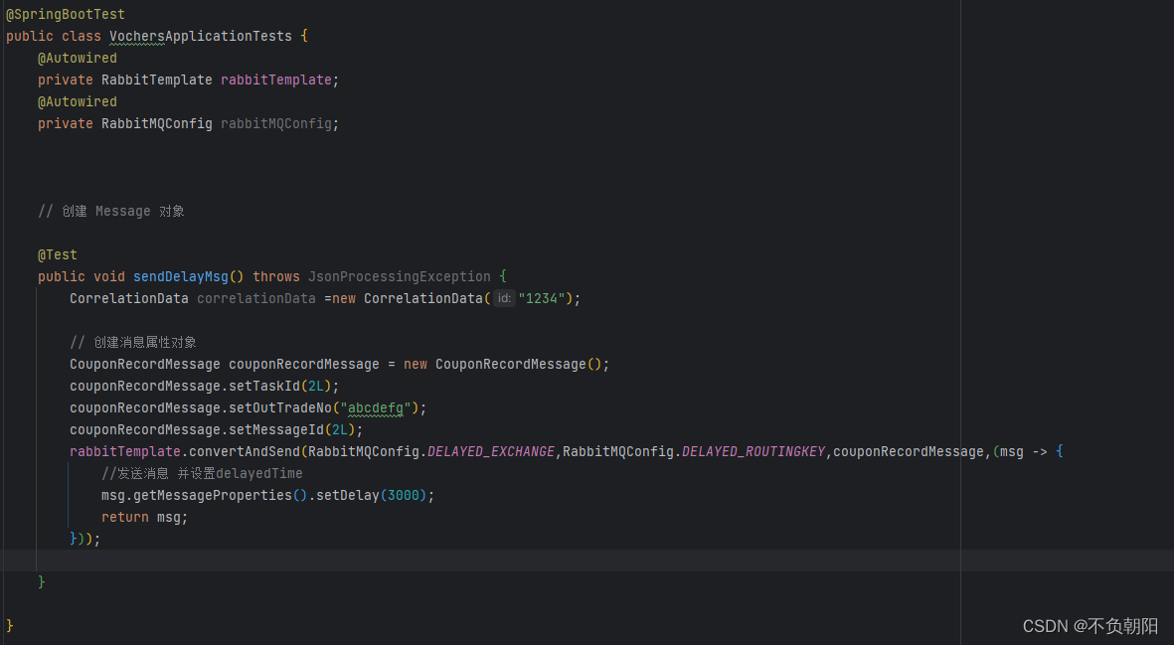The width and height of the screenshot is (1174, 645).
Task: Click the JsonProcessingException exception type
Action: click(399, 277)
